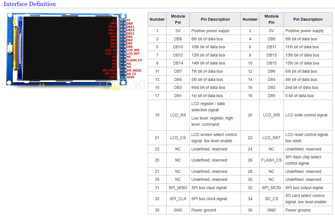
Task: Select the first Pin Description column header
Action: [x=215, y=19]
